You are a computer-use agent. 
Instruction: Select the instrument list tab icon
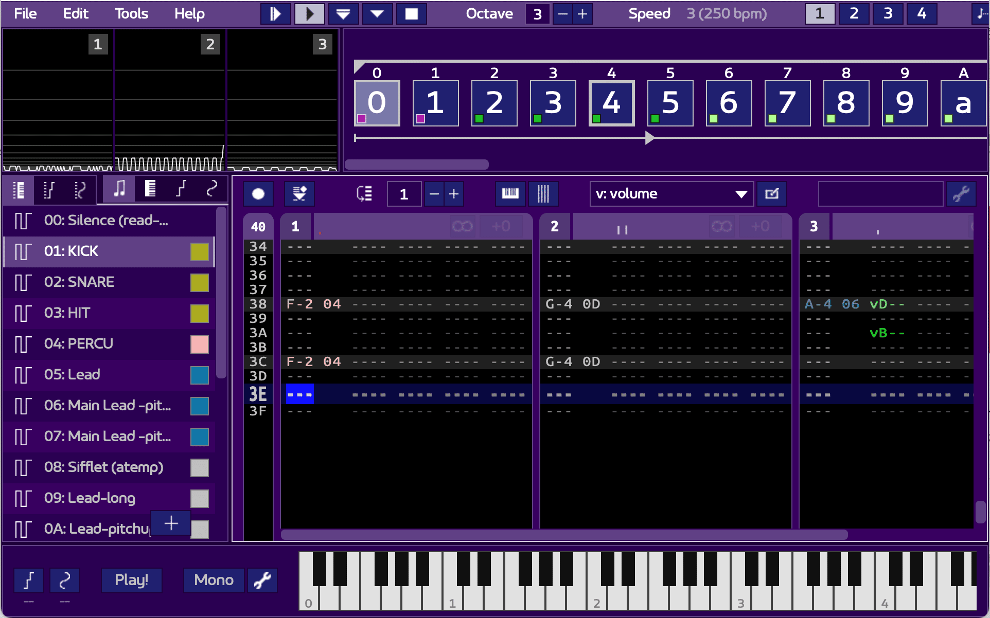(19, 190)
